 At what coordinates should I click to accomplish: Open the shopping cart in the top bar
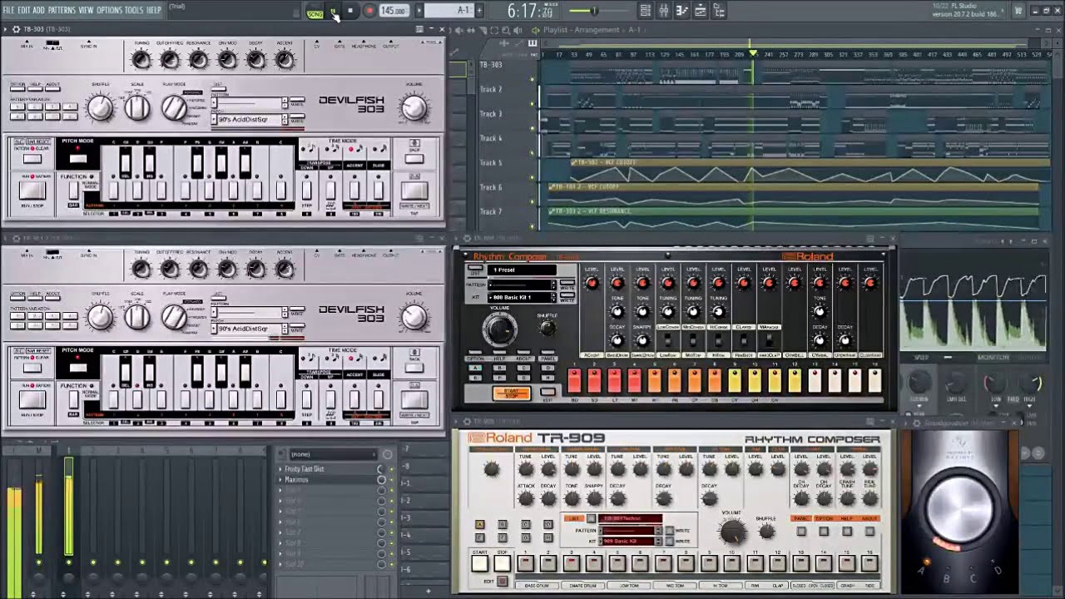tap(1018, 11)
